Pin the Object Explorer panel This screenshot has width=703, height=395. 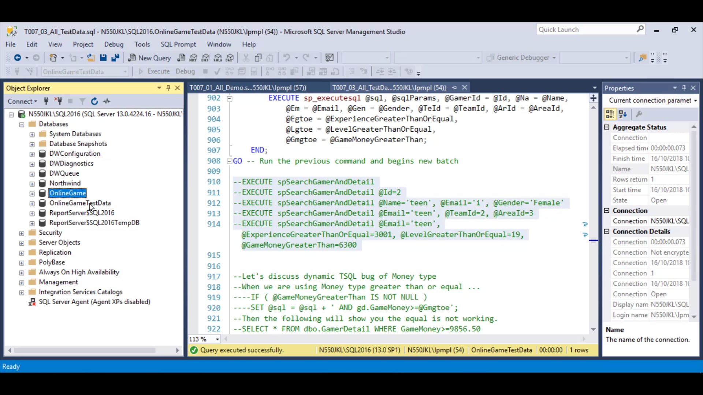coord(168,88)
